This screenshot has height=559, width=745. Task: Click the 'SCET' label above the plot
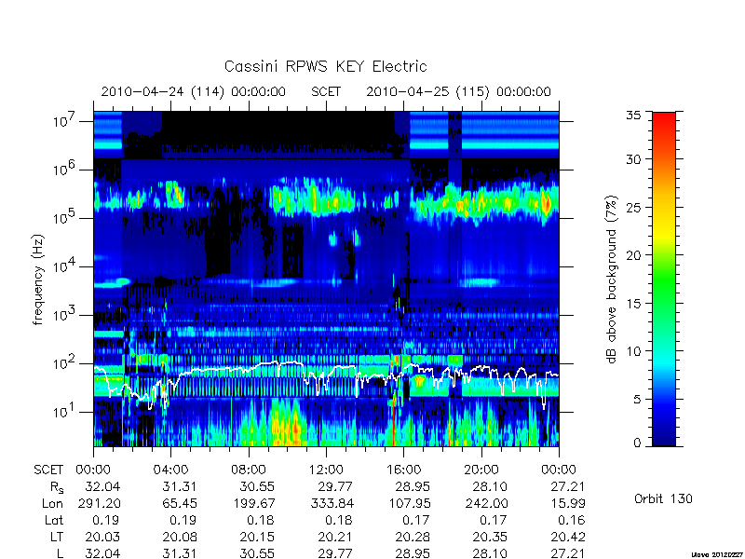(x=326, y=91)
